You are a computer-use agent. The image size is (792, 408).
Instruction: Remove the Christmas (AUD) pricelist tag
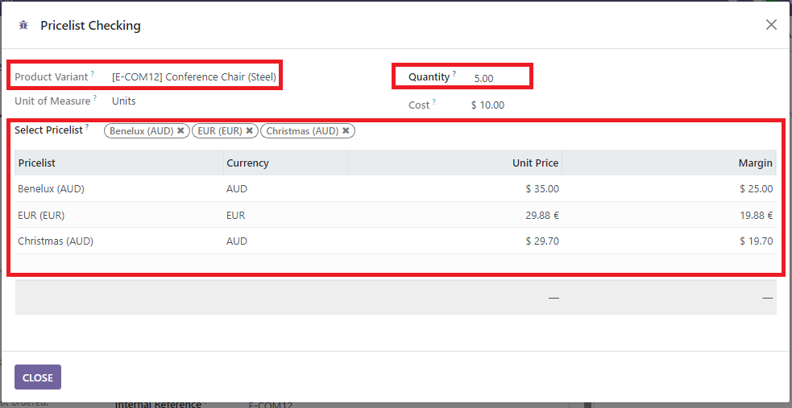(x=346, y=130)
